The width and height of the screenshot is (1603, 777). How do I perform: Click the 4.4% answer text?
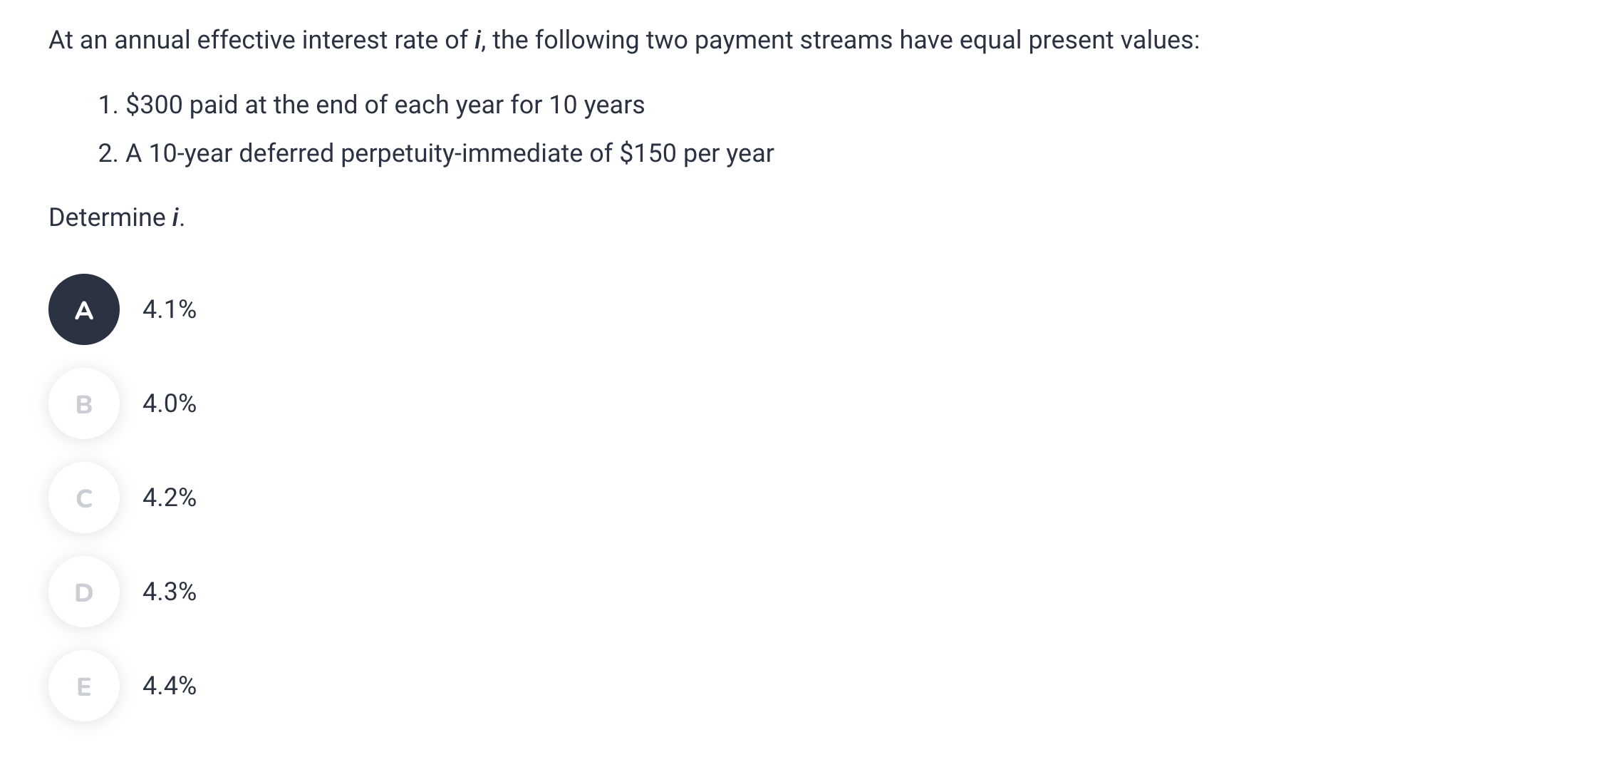coord(170,686)
